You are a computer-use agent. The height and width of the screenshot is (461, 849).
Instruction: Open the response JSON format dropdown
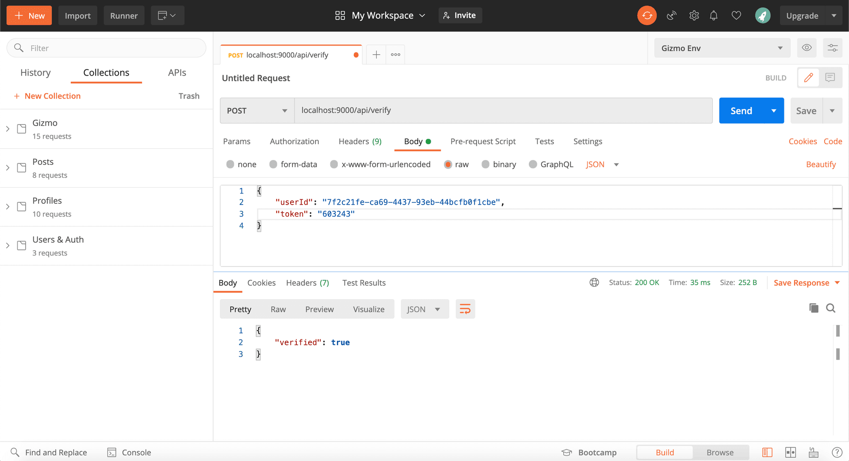(424, 309)
